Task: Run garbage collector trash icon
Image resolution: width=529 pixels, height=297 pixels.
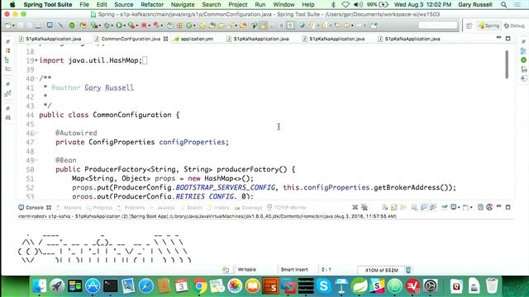Action: [x=408, y=270]
